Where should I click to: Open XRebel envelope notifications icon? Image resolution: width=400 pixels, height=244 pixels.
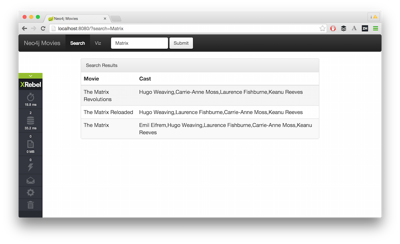(30, 181)
